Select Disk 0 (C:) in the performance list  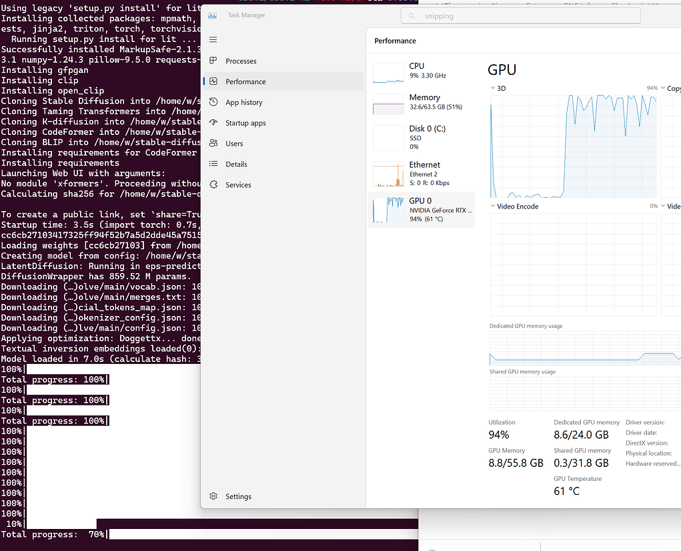422,137
